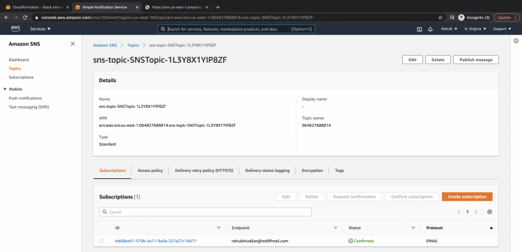
Task: Close the Amazon SNS sidebar panel
Action: click(x=72, y=44)
